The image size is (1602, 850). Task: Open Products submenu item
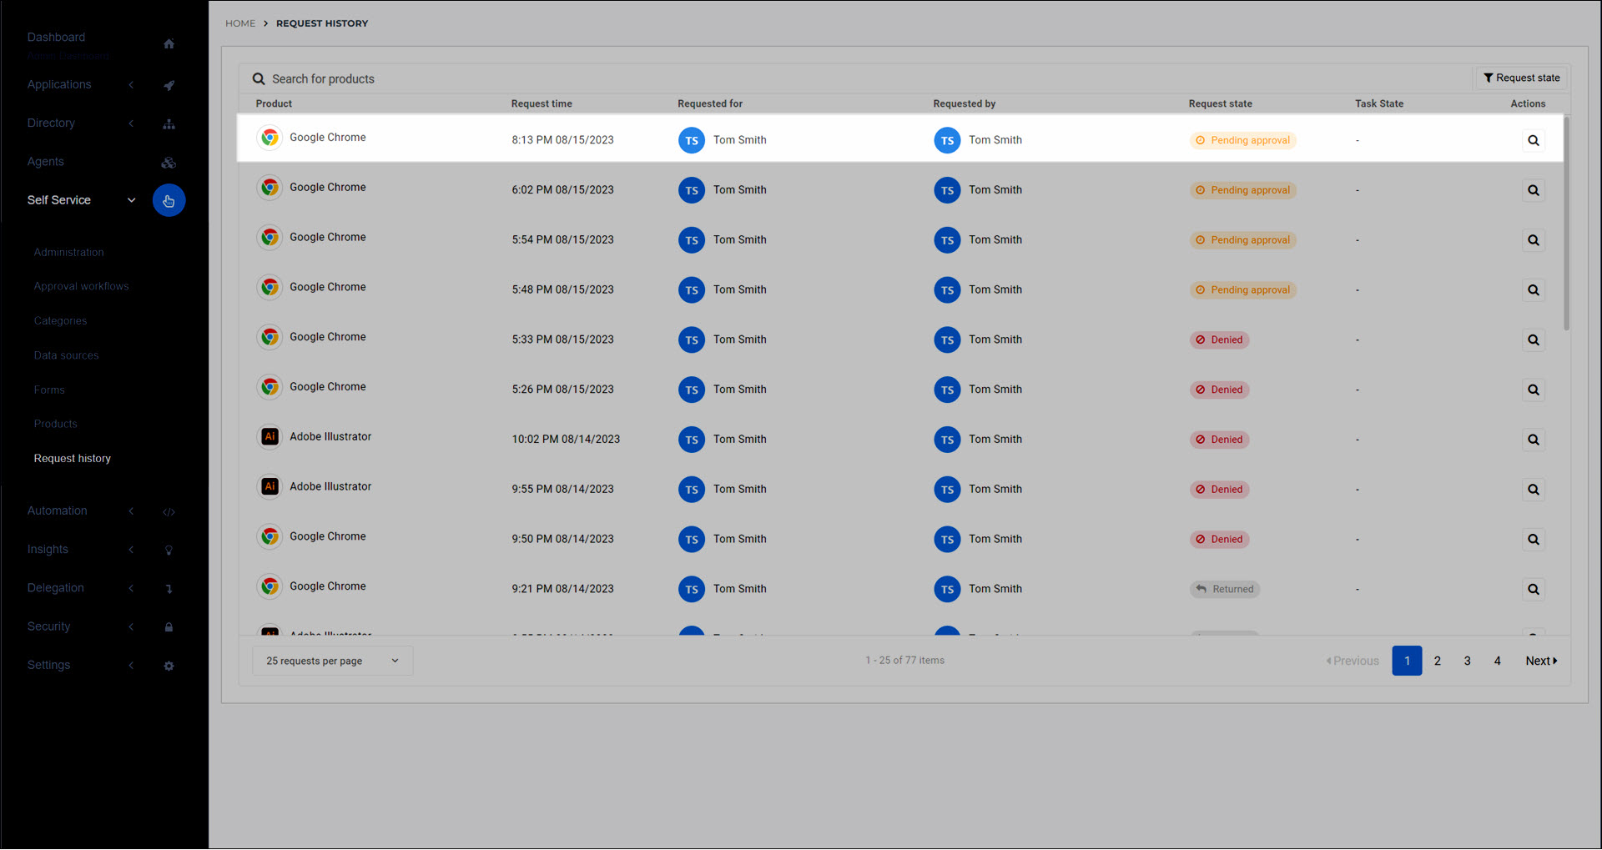tap(55, 424)
